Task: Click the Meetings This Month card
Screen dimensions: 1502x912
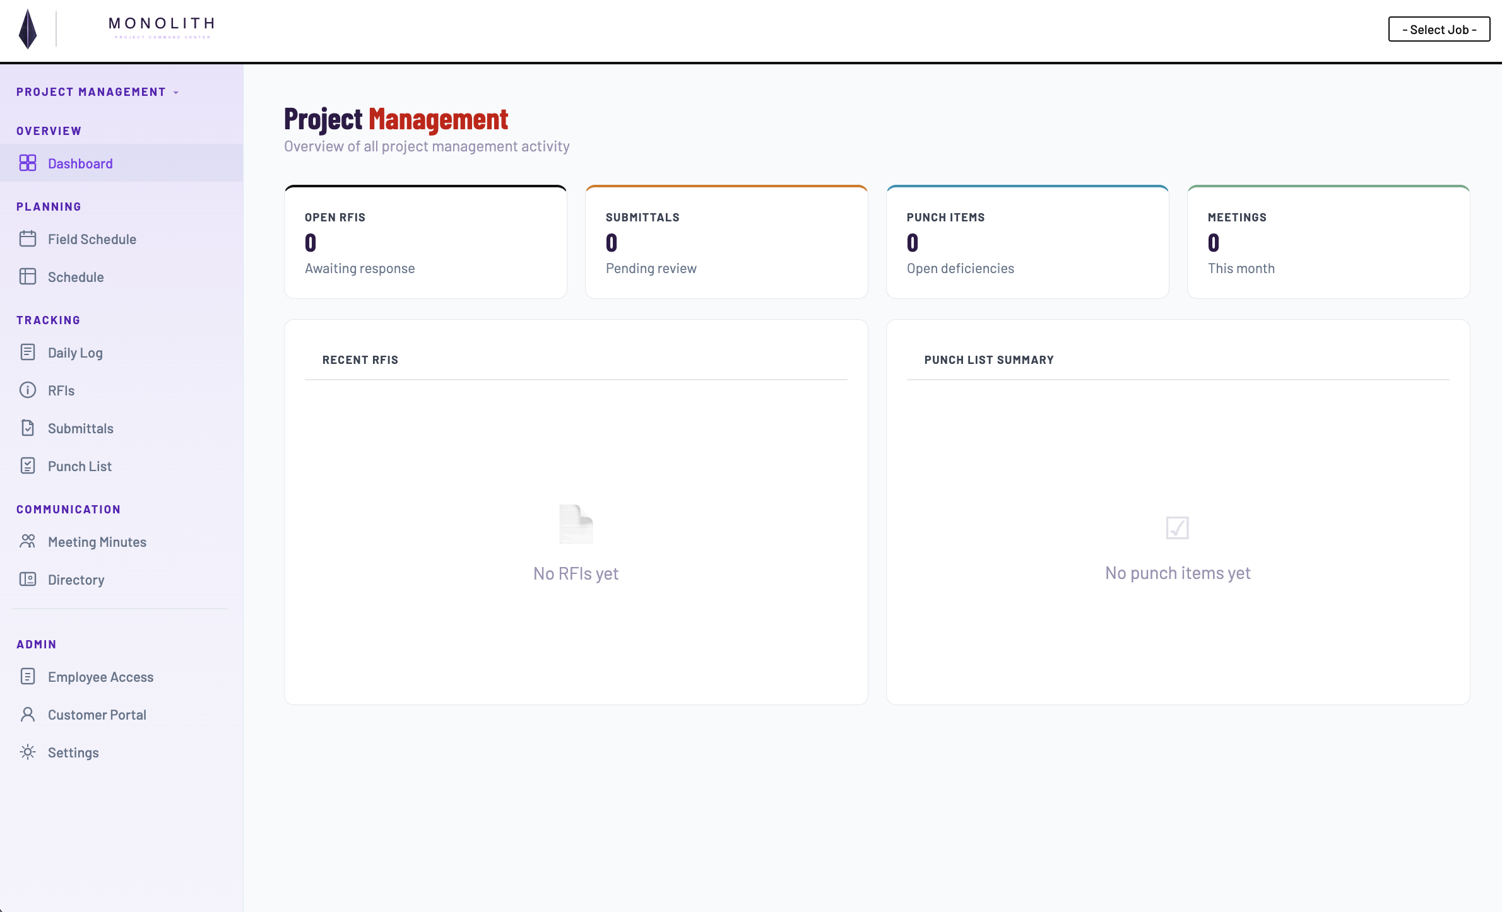Action: (x=1328, y=242)
